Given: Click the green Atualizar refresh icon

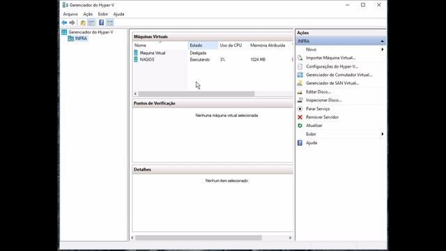Looking at the screenshot, I should coord(300,125).
